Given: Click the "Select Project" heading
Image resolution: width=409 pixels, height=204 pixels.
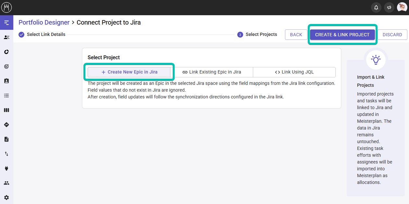Looking at the screenshot, I should [x=104, y=57].
